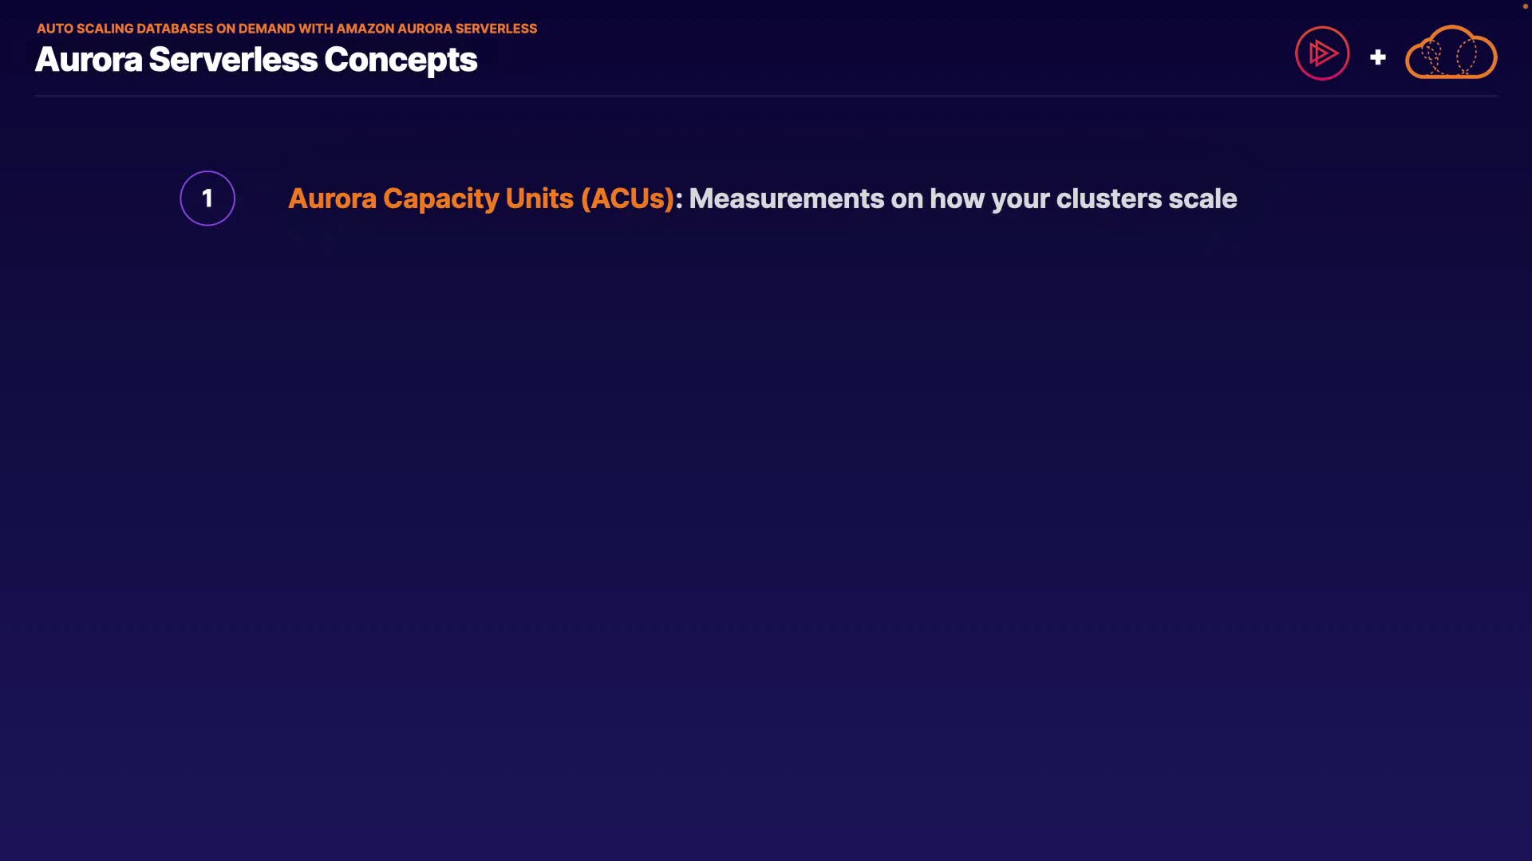Click the A Cloud Guru cloud logo
Image resolution: width=1532 pixels, height=861 pixels.
[1451, 53]
